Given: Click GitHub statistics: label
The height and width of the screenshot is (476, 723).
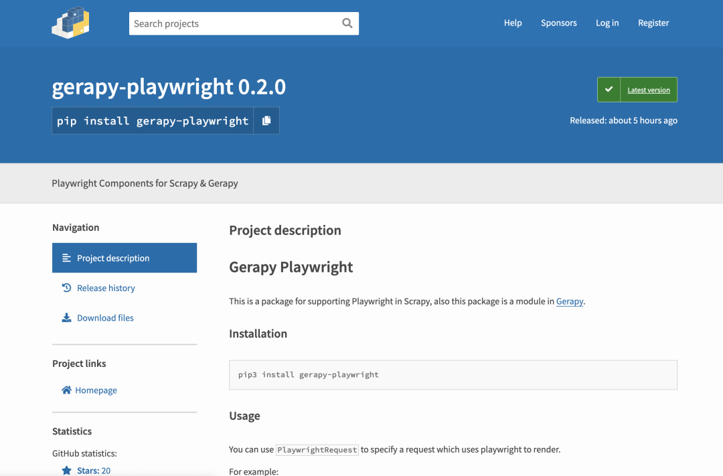Looking at the screenshot, I should 84,453.
